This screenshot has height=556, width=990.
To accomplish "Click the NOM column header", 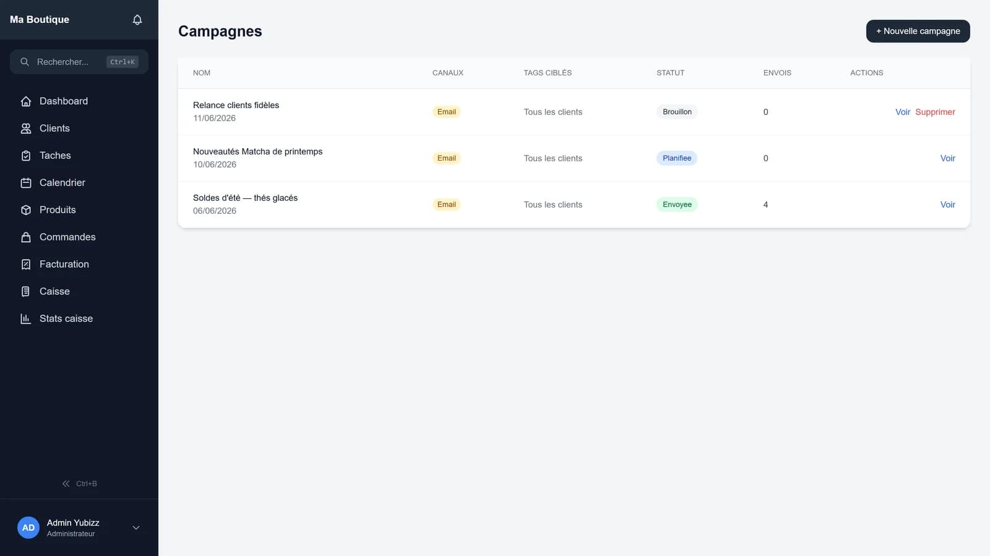I will (202, 73).
